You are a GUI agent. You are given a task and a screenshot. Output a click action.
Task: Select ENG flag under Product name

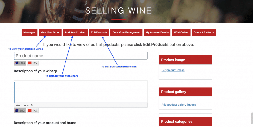click(20, 63)
